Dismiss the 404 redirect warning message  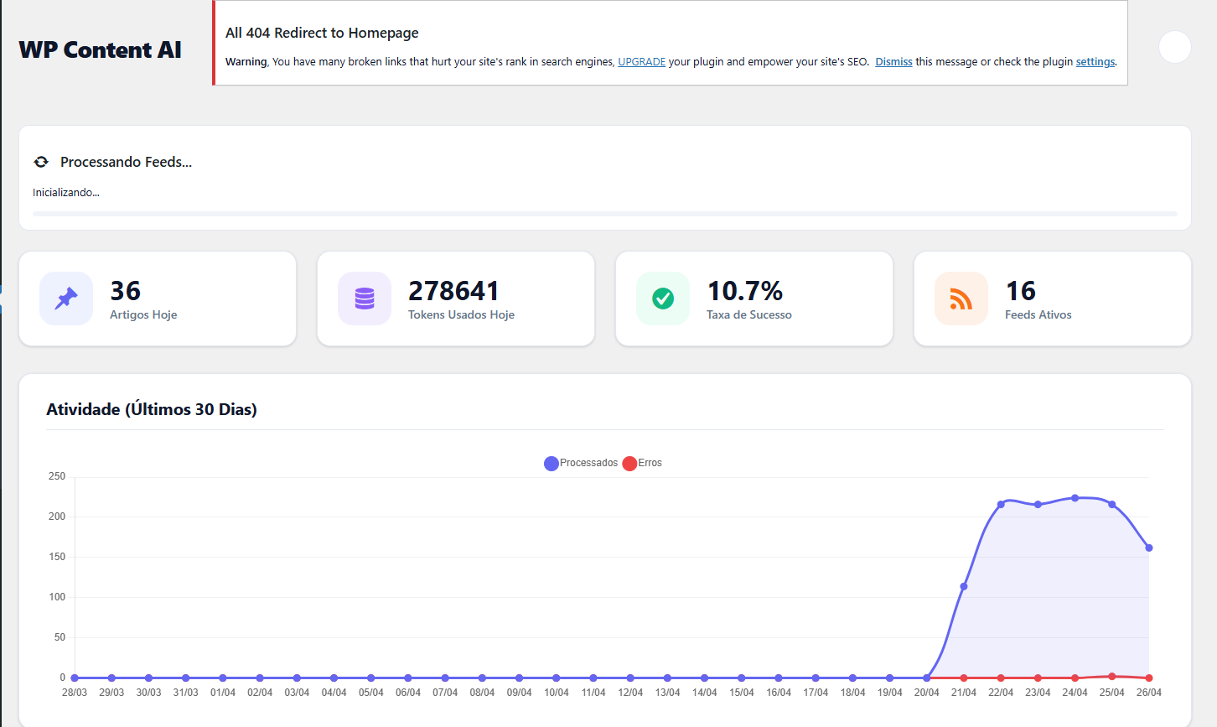pyautogui.click(x=893, y=62)
